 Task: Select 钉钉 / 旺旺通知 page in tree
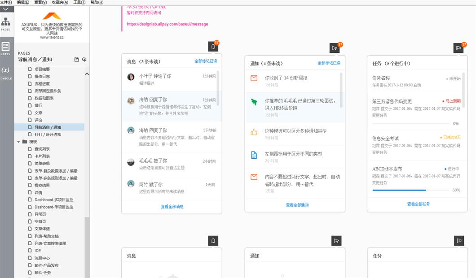click(48, 135)
